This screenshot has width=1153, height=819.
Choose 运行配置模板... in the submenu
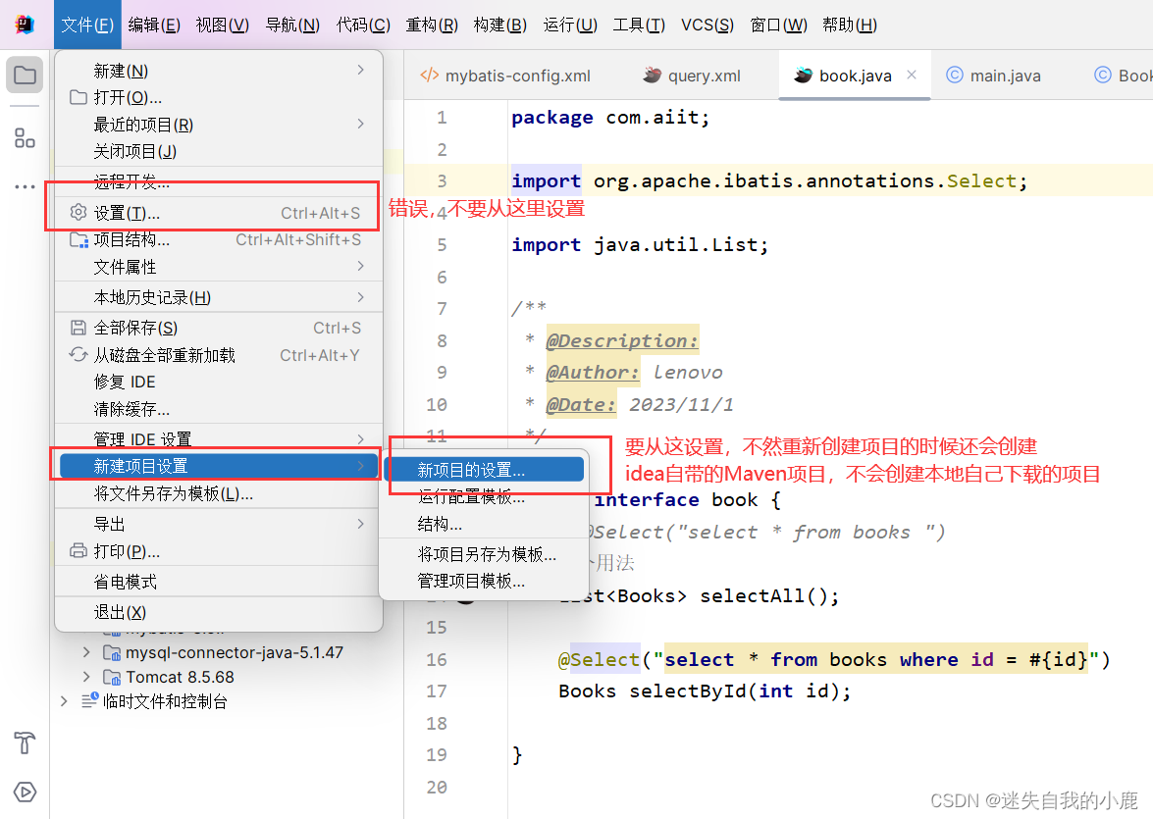[484, 497]
